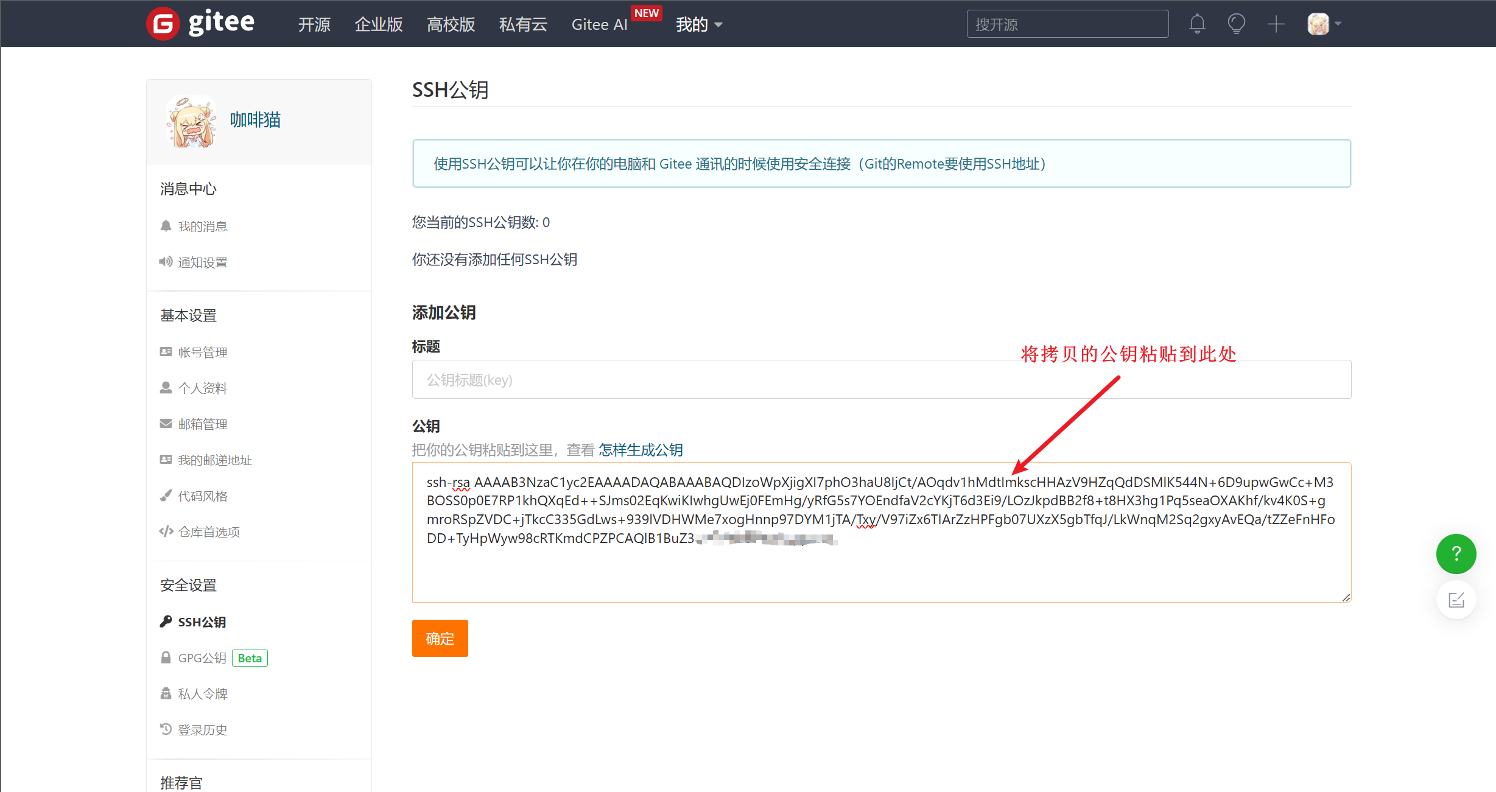The height and width of the screenshot is (792, 1496).
Task: Open 帐号管理 settings
Action: point(202,352)
